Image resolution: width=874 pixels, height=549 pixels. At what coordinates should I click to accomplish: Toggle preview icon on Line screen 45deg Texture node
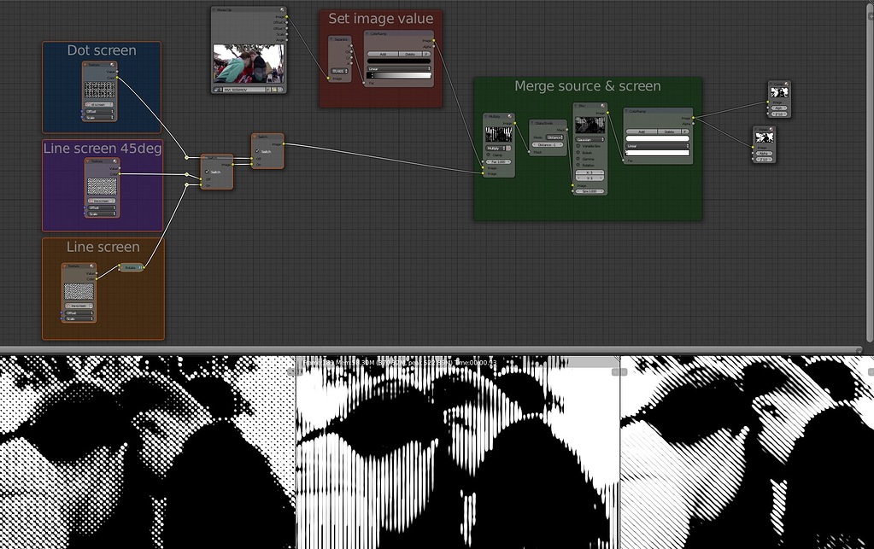coord(114,161)
